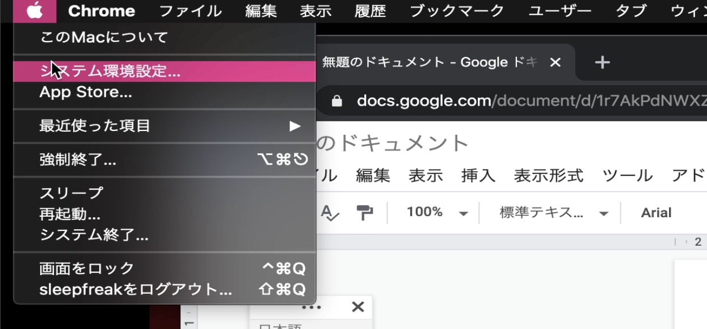Select 再起動...
Viewport: 707px width, 329px height.
165,214
